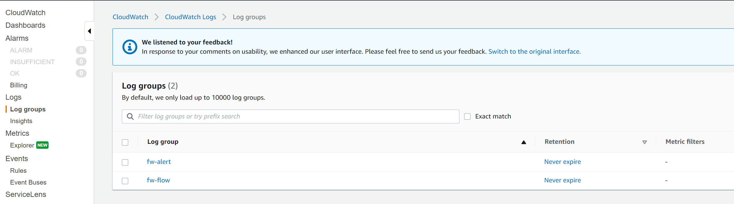The width and height of the screenshot is (734, 204).
Task: Click Switch to the original interface link
Action: click(535, 52)
